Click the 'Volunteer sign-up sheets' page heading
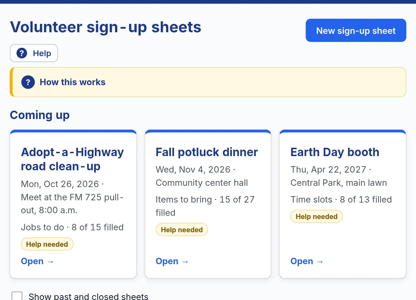Image resolution: width=416 pixels, height=300 pixels. (x=106, y=27)
